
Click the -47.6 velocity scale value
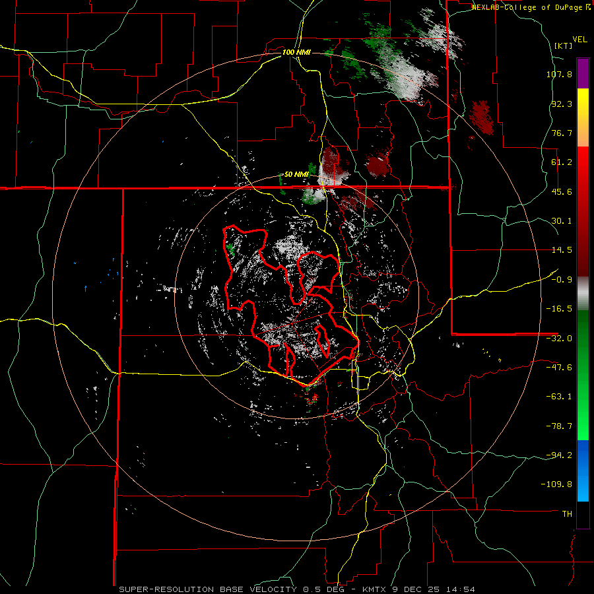pos(559,368)
